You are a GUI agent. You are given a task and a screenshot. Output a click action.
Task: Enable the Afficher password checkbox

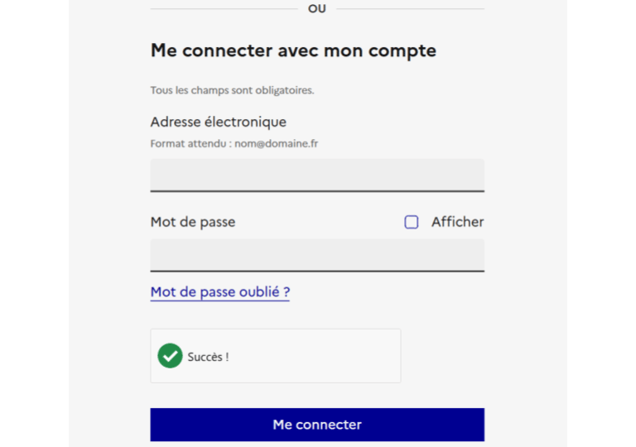coord(412,222)
